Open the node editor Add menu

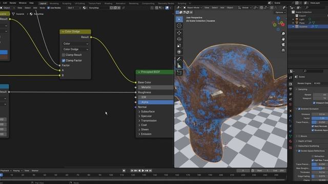[x=35, y=8]
